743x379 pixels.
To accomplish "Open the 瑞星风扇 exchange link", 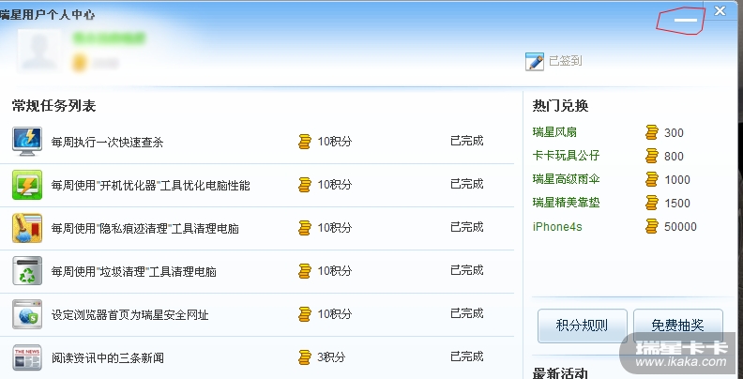I will point(554,132).
